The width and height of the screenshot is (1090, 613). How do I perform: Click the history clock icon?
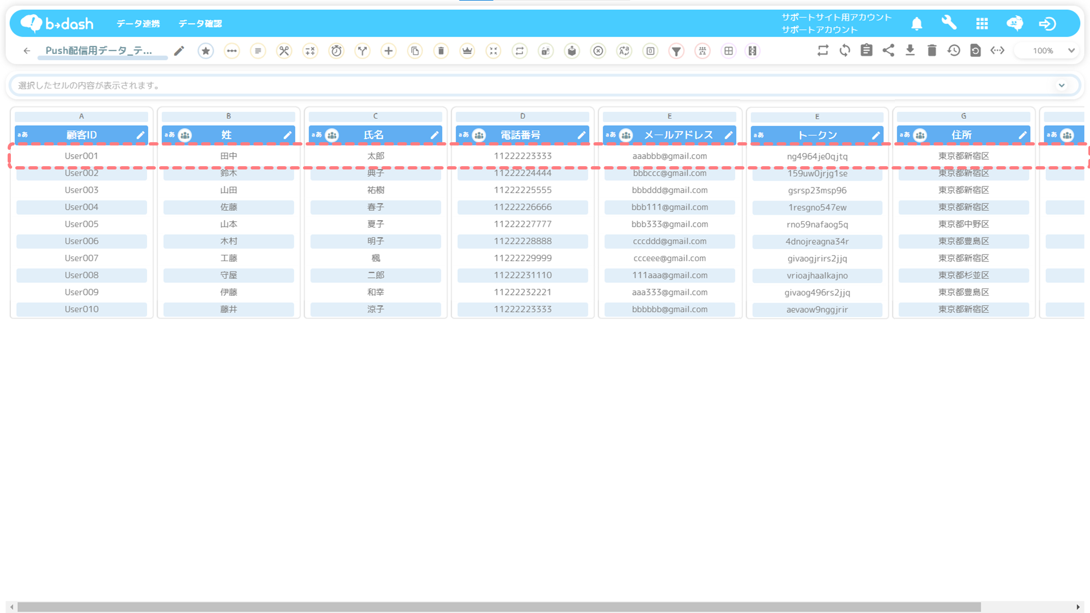click(954, 51)
